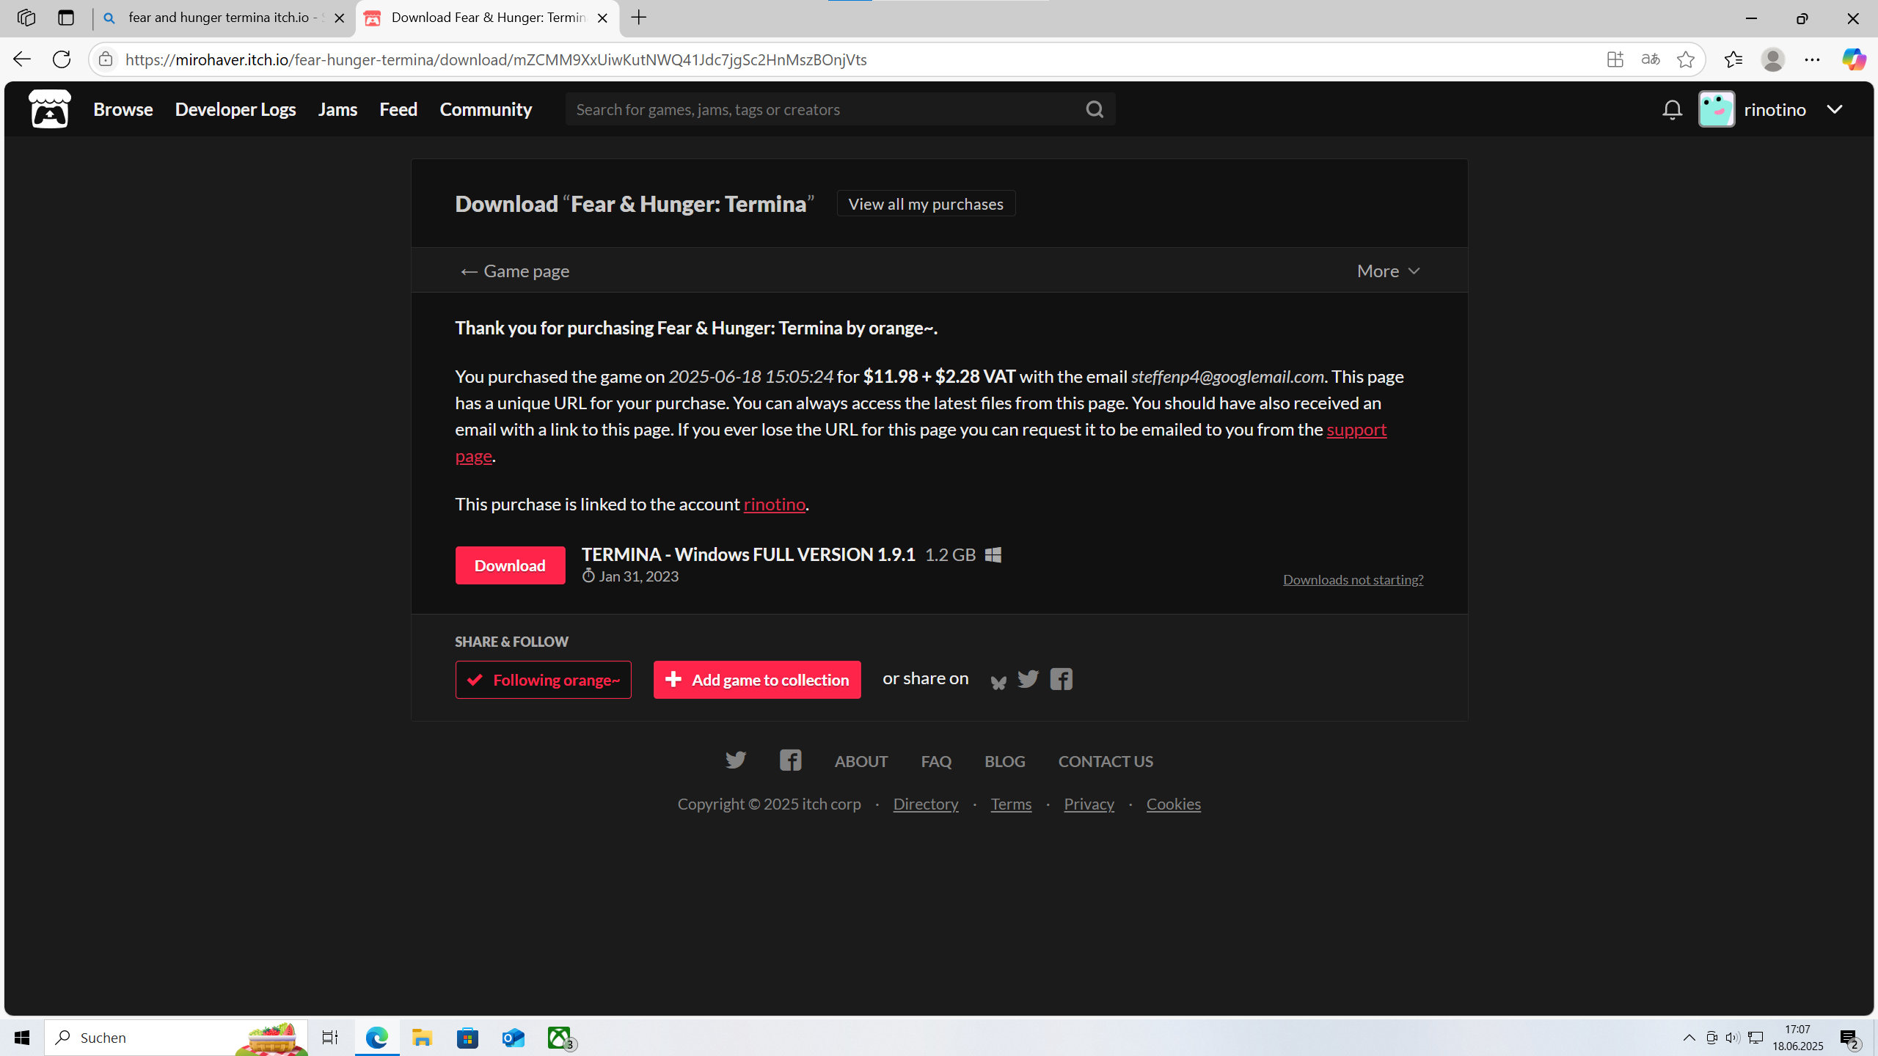Click CONTACT US footer link
This screenshot has width=1878, height=1056.
1106,761
